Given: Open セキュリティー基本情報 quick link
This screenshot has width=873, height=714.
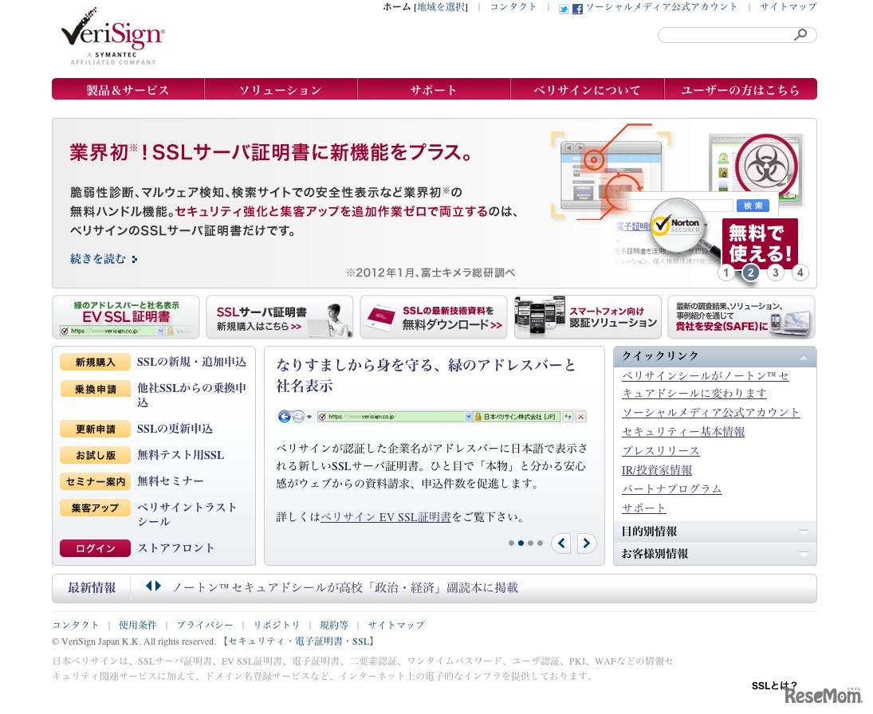Looking at the screenshot, I should 683,431.
